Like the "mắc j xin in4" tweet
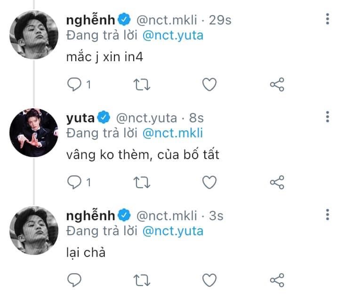Image resolution: width=353 pixels, height=295 pixels. [209, 84]
